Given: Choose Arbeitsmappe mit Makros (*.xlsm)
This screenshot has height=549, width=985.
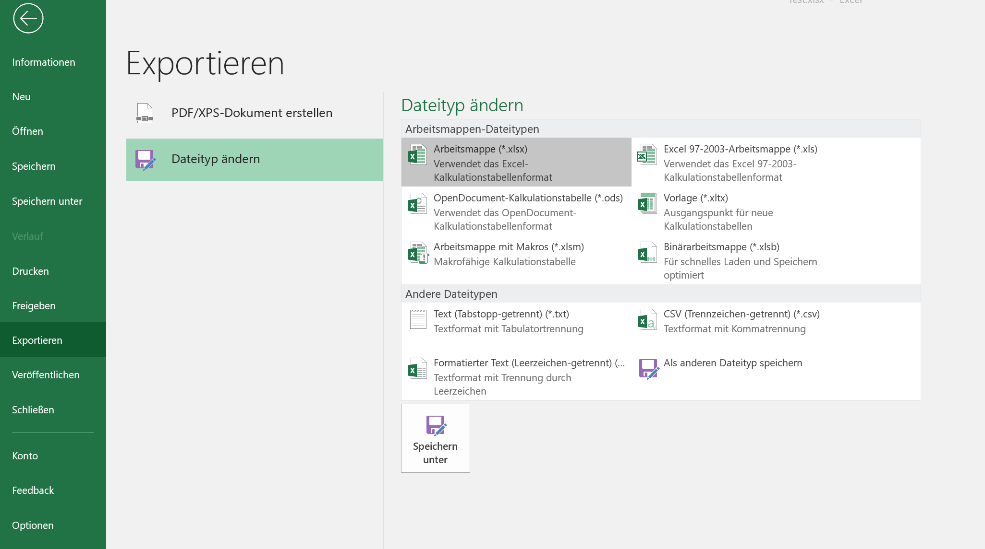Looking at the screenshot, I should tap(516, 260).
